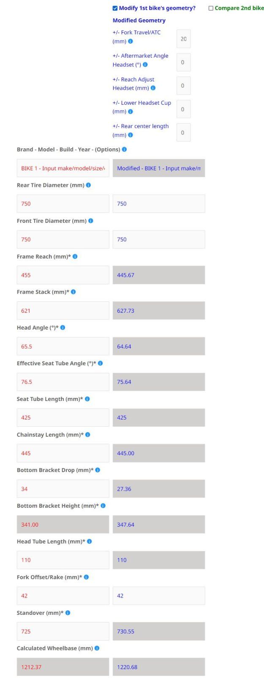Uncheck Modify 1st bike's geometry checkbox
The width and height of the screenshot is (264, 678).
click(115, 8)
